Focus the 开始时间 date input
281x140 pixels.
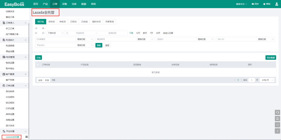point(80,33)
